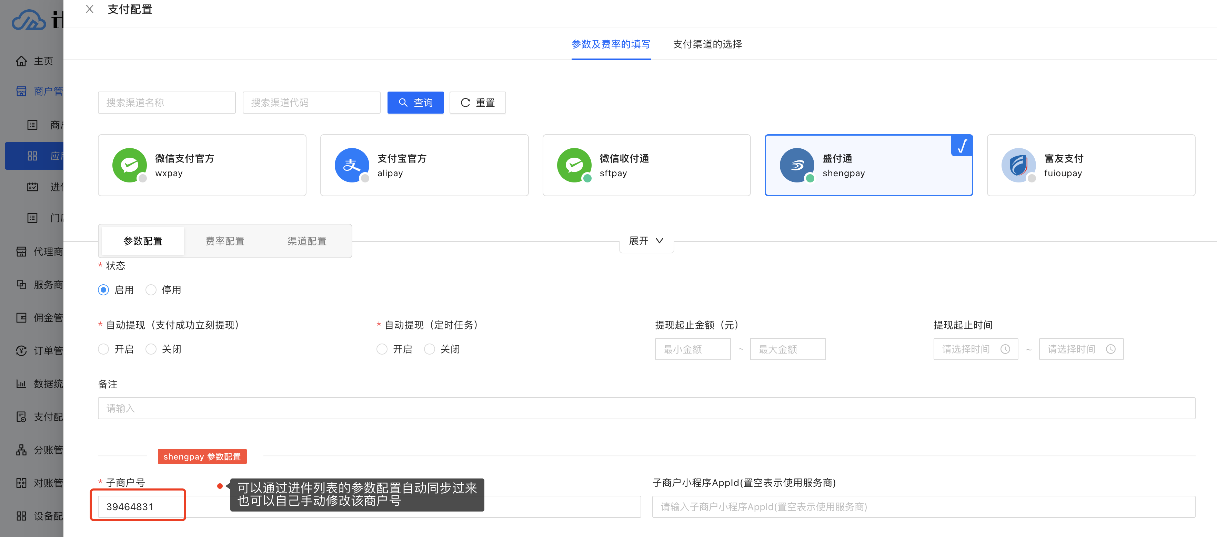Enable instant auto-withdraw 开启 radio
Image resolution: width=1217 pixels, height=537 pixels.
[x=103, y=349]
